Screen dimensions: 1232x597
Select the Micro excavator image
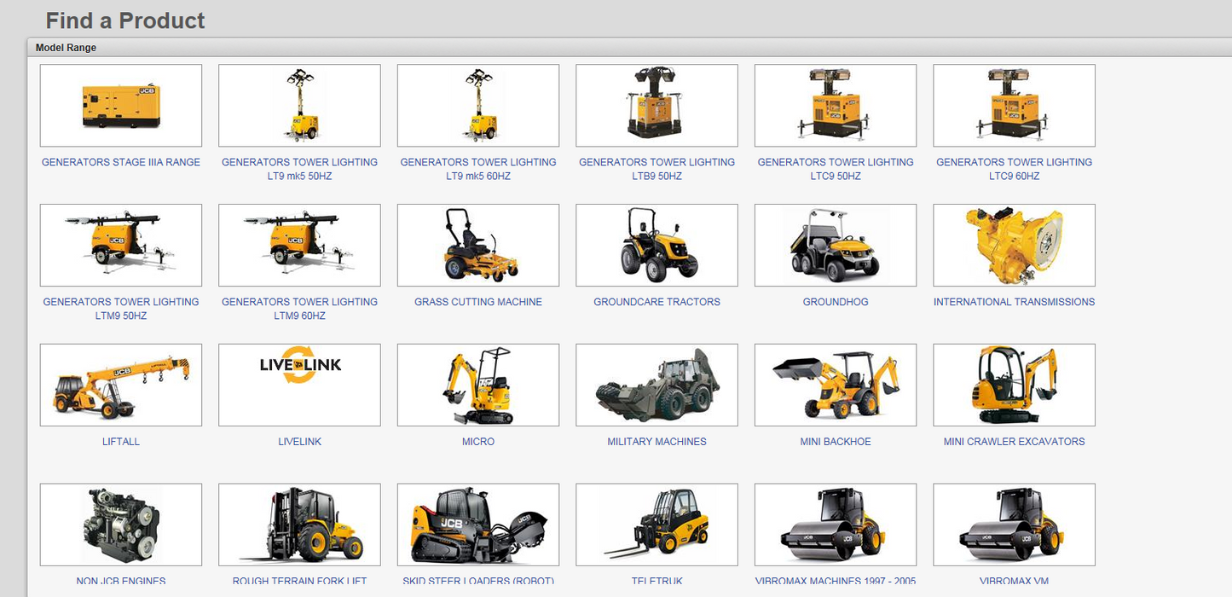tap(478, 385)
